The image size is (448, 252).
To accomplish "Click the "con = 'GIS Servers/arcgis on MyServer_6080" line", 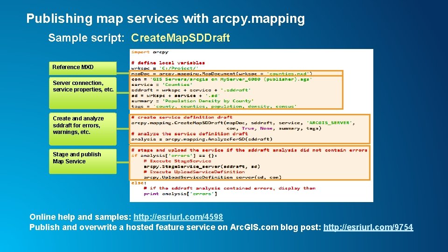I will point(222,79).
